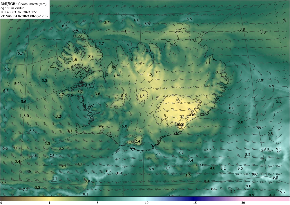The image size is (290, 205).
Task: Click the 5.0 value southeast of Iceland
Action: (x=240, y=122)
